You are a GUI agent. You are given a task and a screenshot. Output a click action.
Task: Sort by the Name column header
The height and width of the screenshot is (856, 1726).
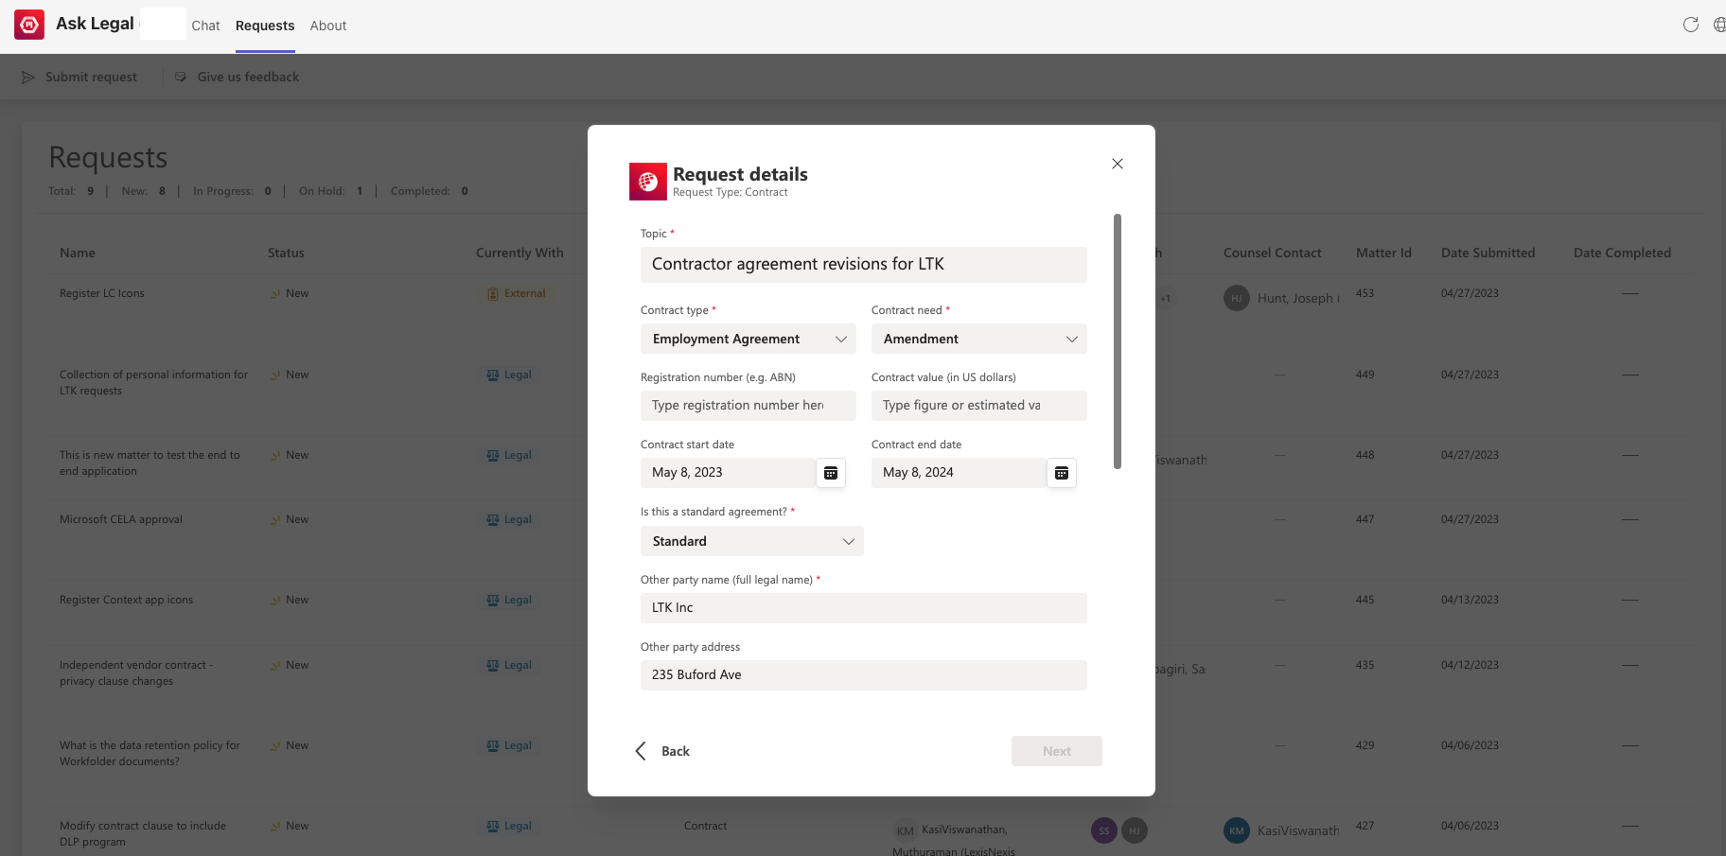(78, 253)
